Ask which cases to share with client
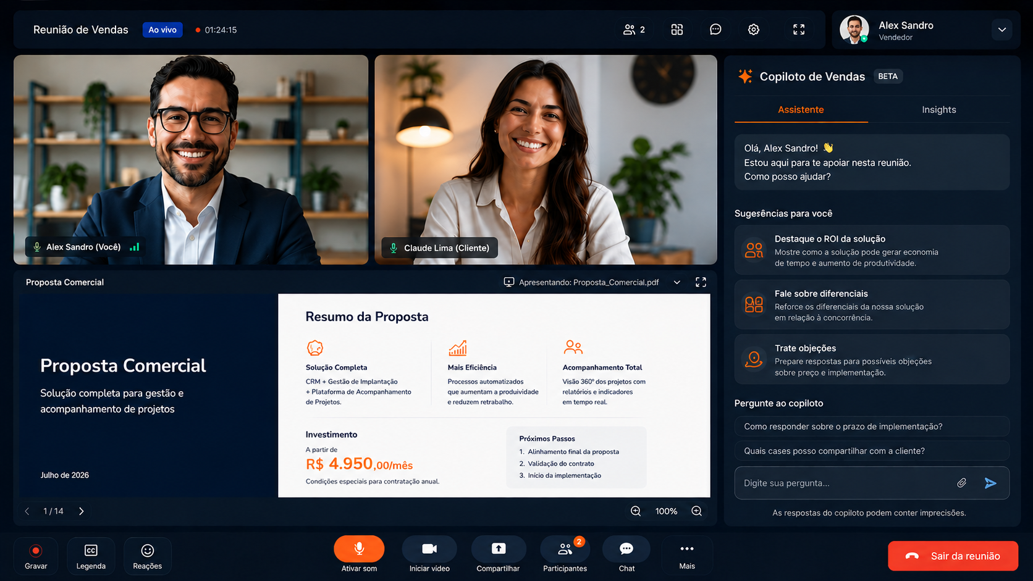 [872, 451]
